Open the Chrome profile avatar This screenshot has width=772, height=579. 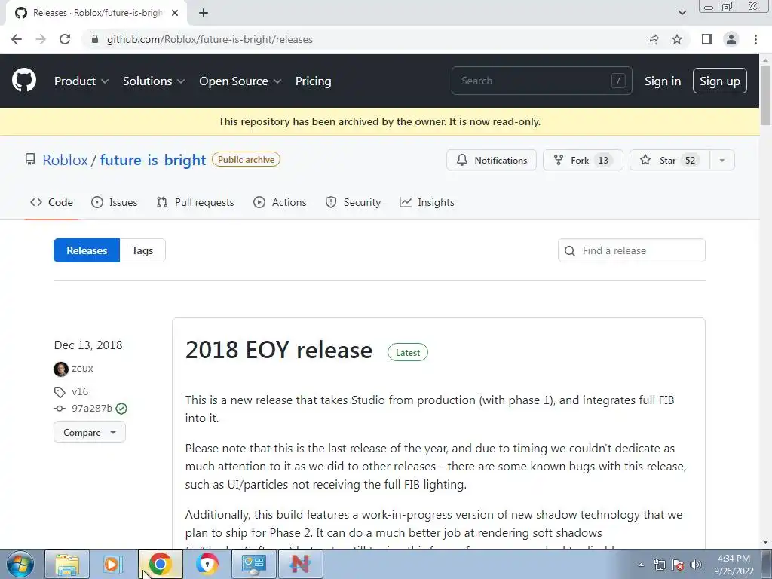731,39
